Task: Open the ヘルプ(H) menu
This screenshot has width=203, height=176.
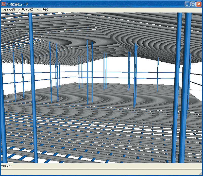Action: 42,10
